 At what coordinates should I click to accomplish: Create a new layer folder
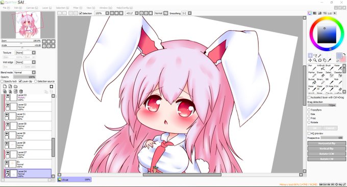coord(15,86)
